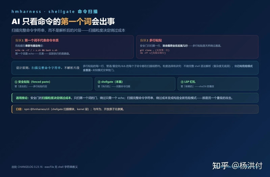The image size is (270, 177).
Task: Open the card "③ LSP 钉扎"
Action: coord(218,84)
